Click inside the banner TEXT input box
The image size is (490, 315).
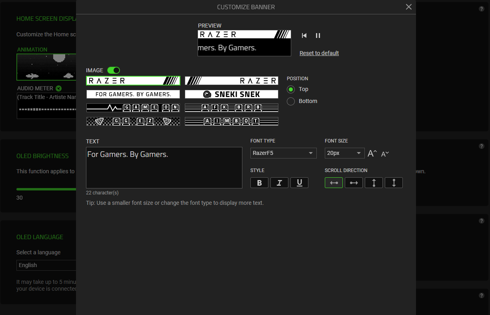tap(164, 168)
